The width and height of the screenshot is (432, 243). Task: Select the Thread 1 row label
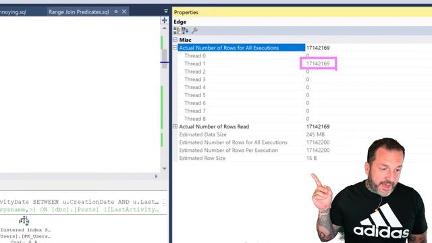click(x=195, y=63)
